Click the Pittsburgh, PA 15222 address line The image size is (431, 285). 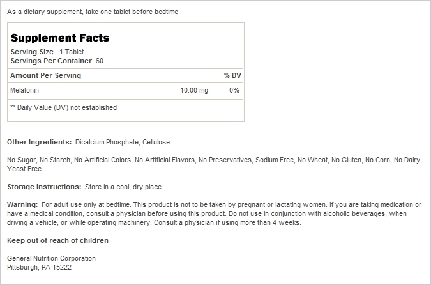(x=40, y=267)
